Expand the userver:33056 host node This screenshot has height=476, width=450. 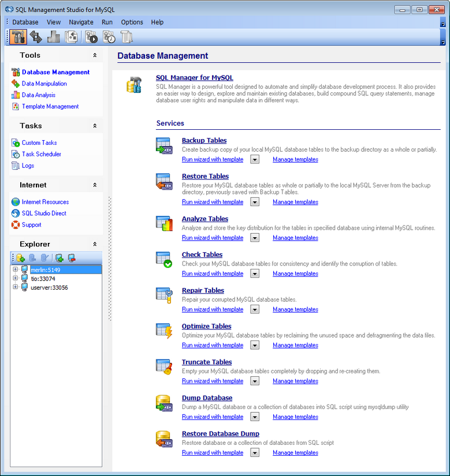pyautogui.click(x=15, y=287)
